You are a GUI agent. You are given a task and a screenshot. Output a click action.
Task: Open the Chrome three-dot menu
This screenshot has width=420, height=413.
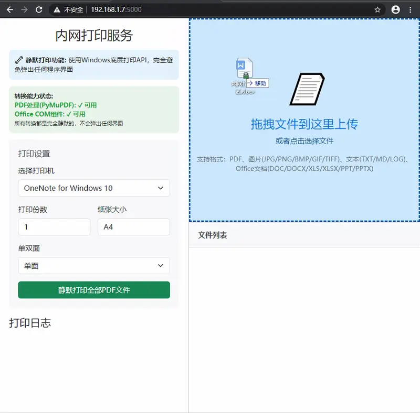point(412,9)
